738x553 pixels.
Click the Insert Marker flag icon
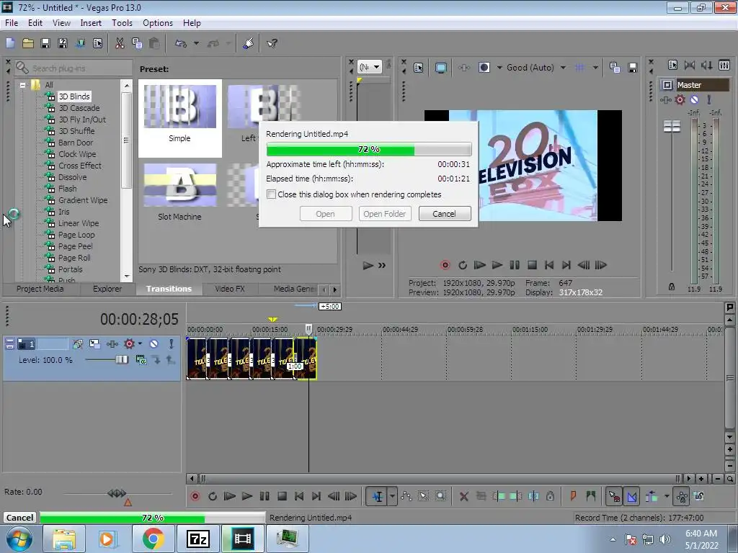[573, 496]
